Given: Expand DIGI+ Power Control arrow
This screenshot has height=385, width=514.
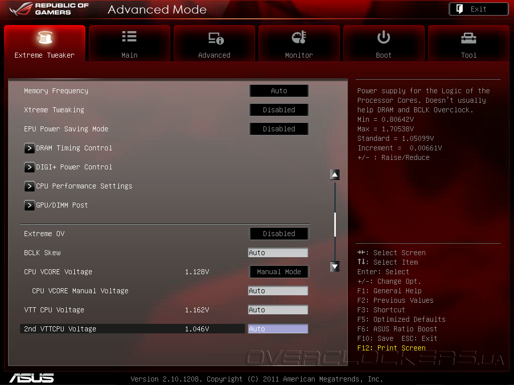Looking at the screenshot, I should pos(30,167).
